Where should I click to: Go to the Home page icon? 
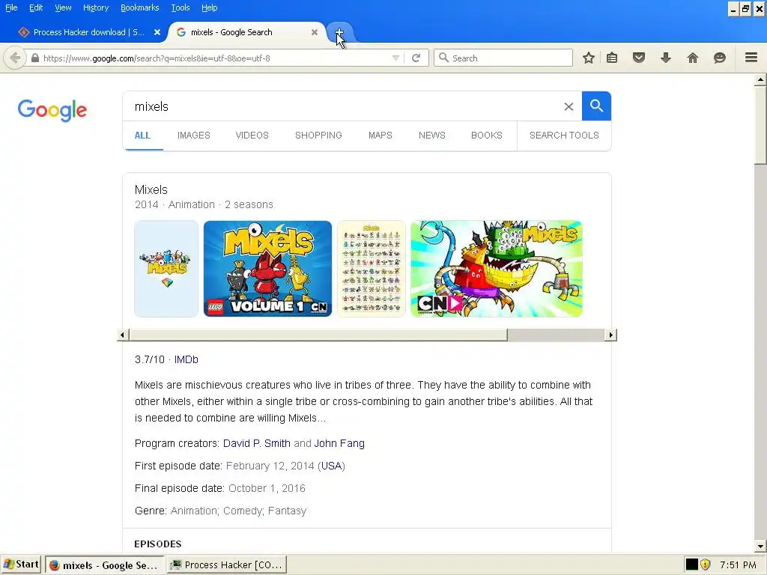point(693,58)
